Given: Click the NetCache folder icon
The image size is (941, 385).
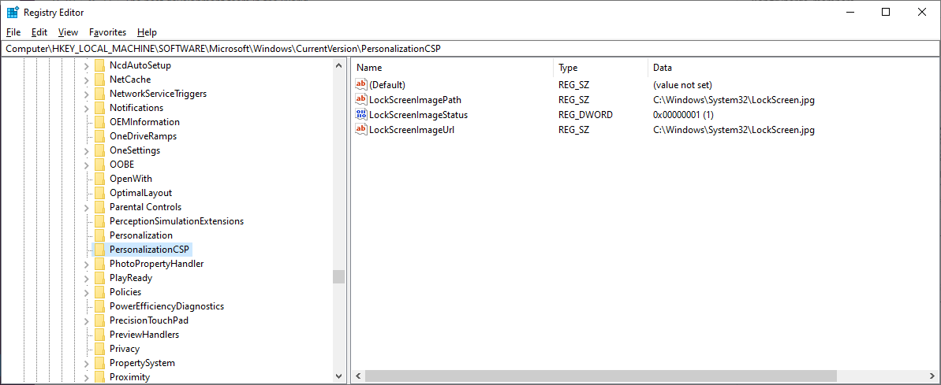Looking at the screenshot, I should coord(99,80).
